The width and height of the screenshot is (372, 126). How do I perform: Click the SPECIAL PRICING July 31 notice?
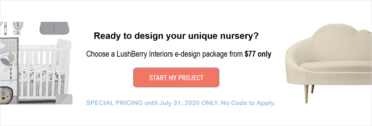[181, 103]
